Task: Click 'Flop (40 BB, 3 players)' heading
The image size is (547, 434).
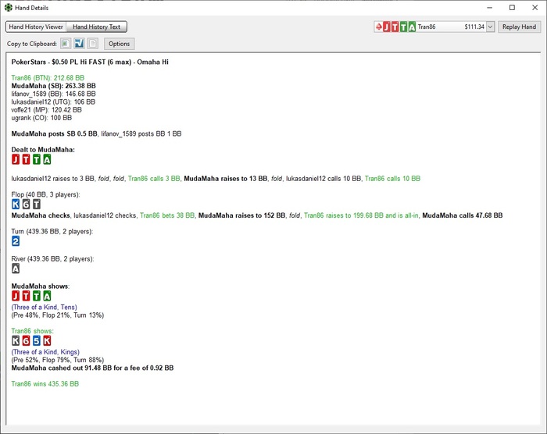Action: coord(45,194)
